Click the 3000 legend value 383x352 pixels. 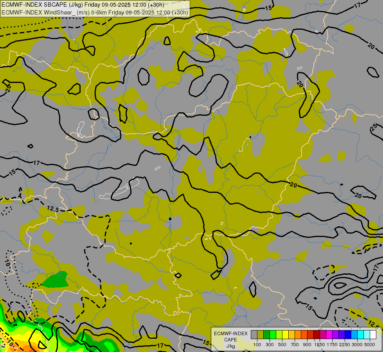[357, 345]
